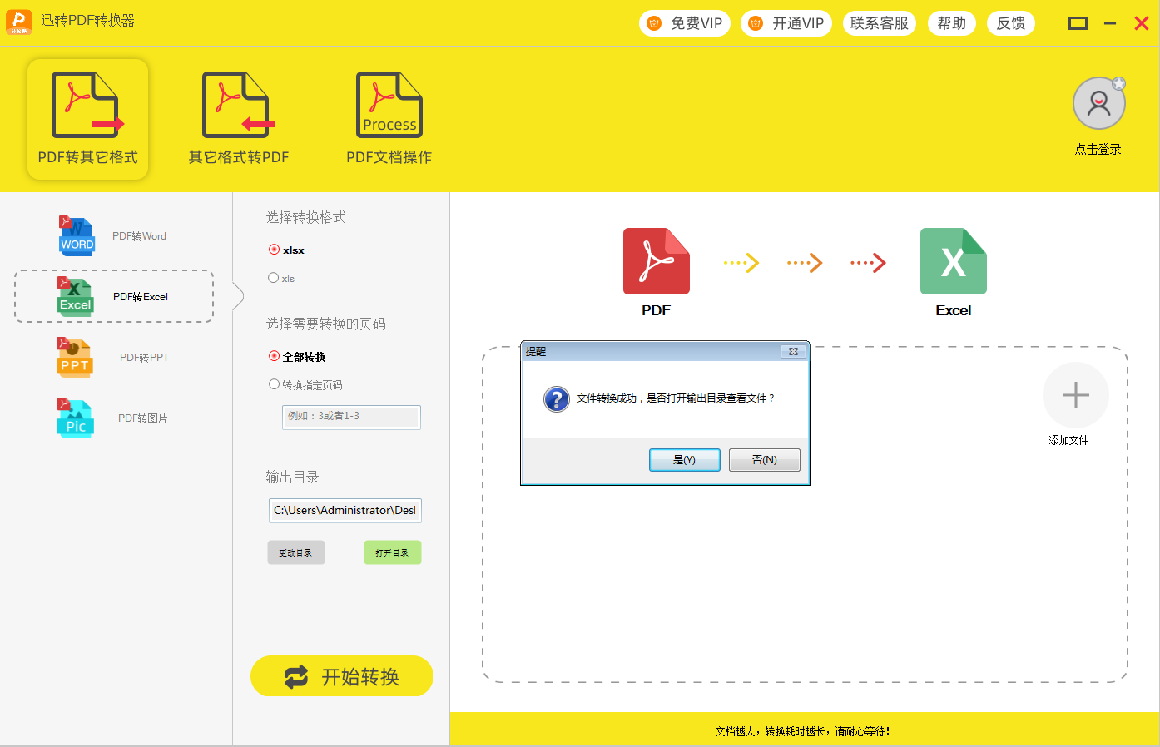
Task: Start conversion with 开始转换 button
Action: coord(342,676)
